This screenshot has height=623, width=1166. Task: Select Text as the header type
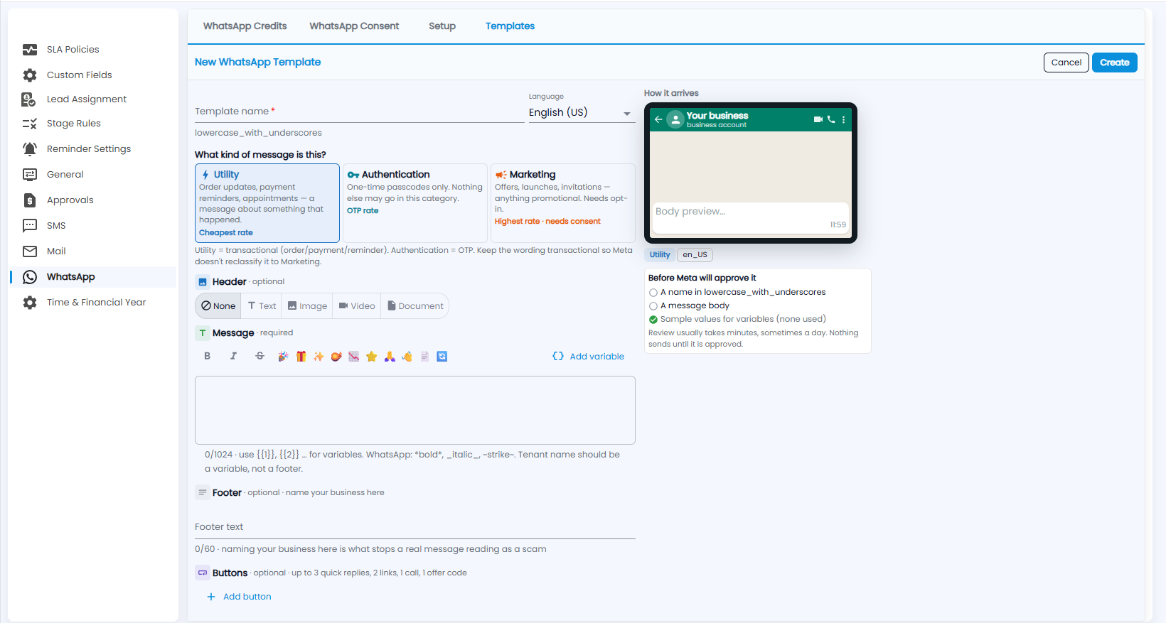click(262, 306)
